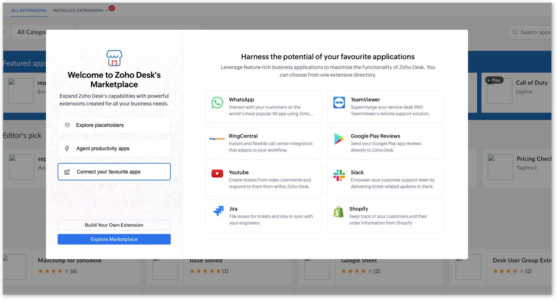Click the Jira description text
The height and width of the screenshot is (299, 556).
coord(271,220)
